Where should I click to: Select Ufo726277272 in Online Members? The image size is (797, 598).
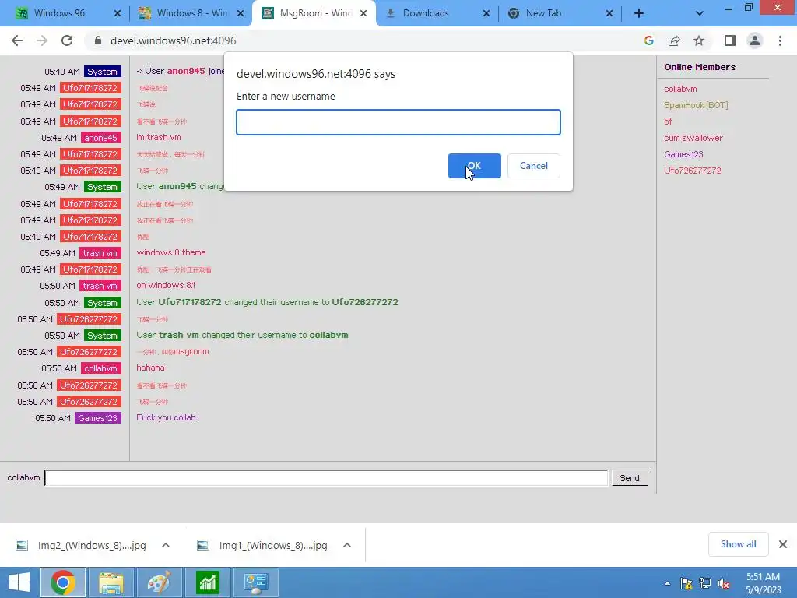coord(692,171)
